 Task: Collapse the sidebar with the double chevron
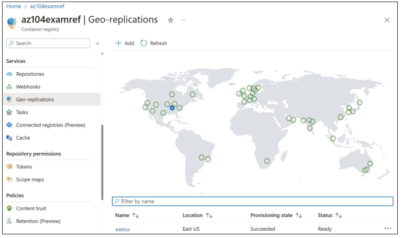click(97, 43)
